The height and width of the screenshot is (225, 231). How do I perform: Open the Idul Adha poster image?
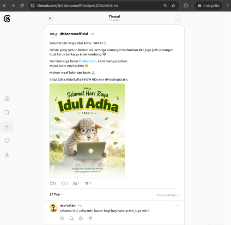[x=87, y=131]
